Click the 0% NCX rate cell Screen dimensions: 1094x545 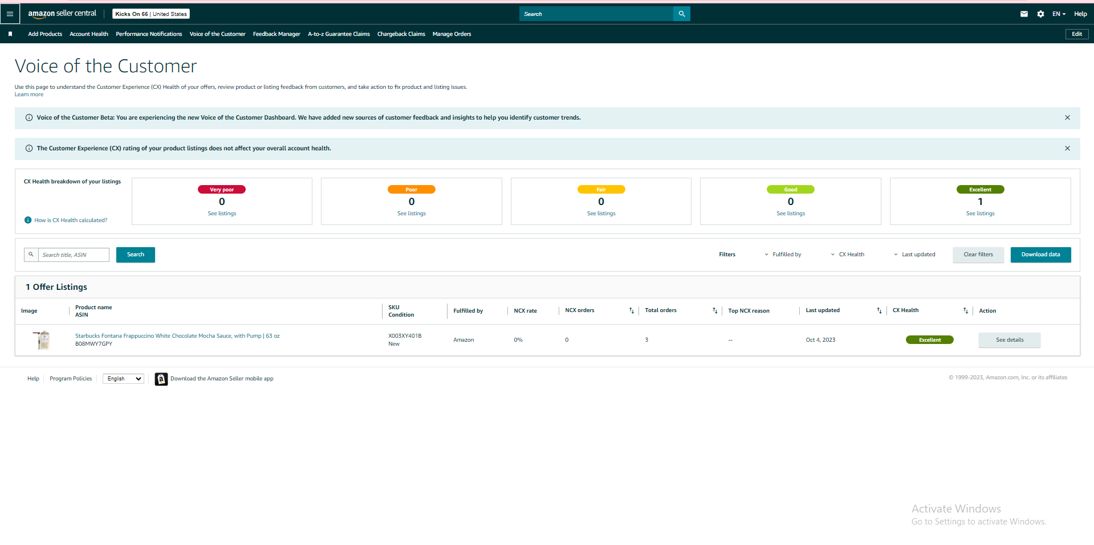pos(518,340)
